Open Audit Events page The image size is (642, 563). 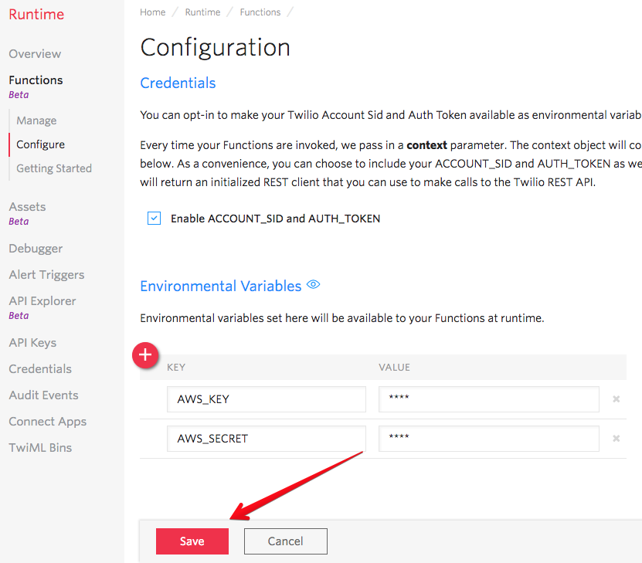point(43,395)
